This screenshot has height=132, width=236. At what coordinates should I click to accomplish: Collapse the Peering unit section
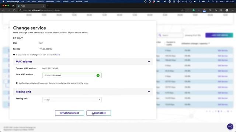click(x=149, y=92)
